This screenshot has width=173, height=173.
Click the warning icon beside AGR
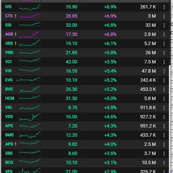click(x=16, y=34)
